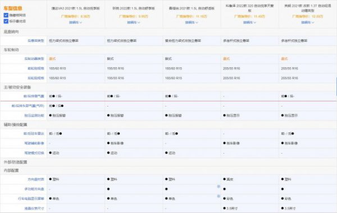Image resolution: width=337 pixels, height=213 pixels.
Task: Open the 前/后驻车雷达 parameter label
Action: point(34,133)
